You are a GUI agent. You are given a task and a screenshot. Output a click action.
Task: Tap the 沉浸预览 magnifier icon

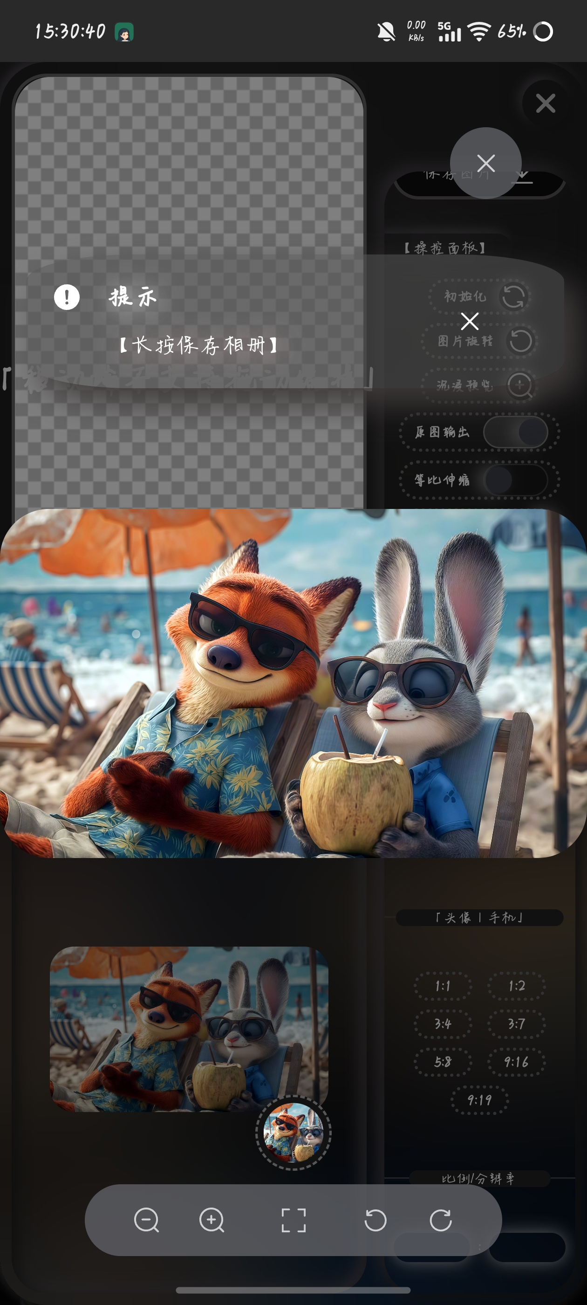pos(520,385)
